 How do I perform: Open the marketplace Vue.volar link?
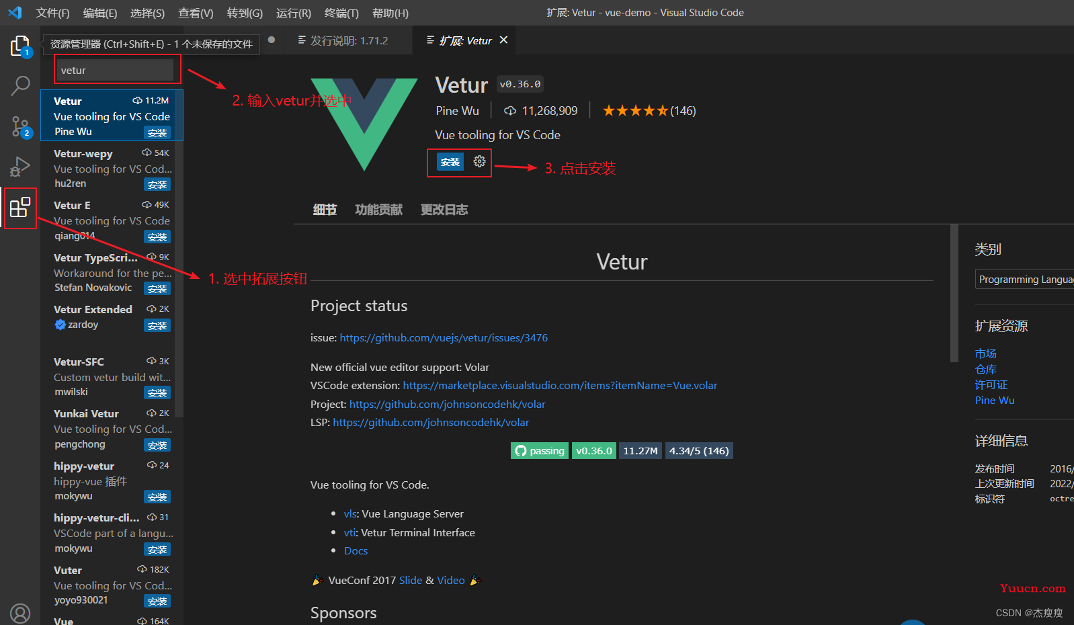(x=560, y=385)
